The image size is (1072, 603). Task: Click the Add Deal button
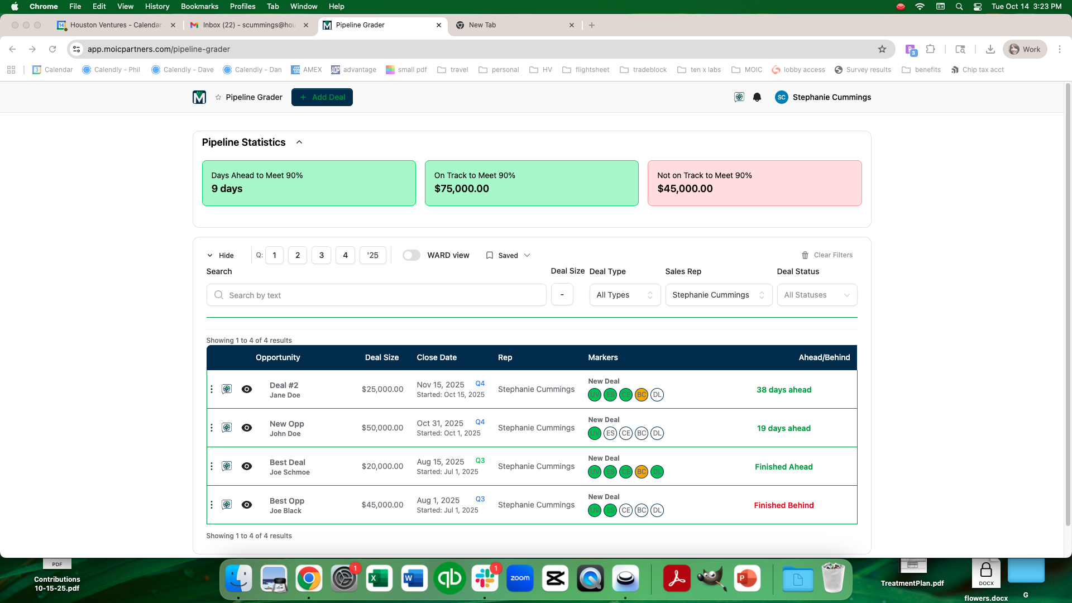322,97
